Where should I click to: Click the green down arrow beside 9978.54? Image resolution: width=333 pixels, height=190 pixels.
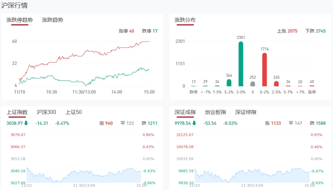coord(194,123)
